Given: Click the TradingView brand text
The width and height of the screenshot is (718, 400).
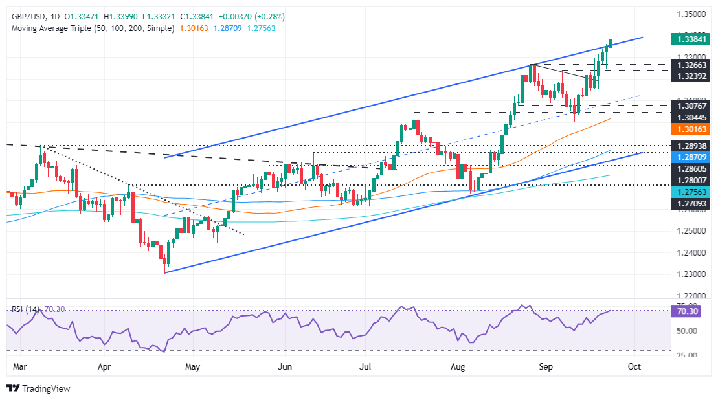Looking at the screenshot, I should click(46, 388).
